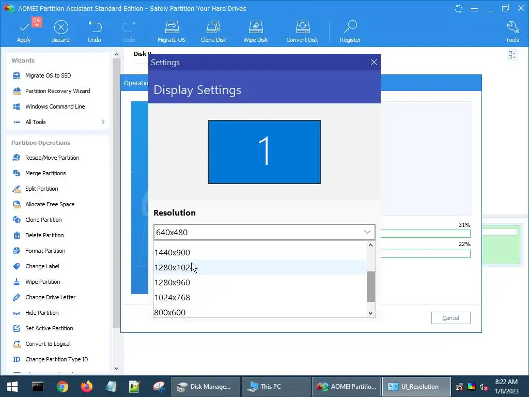Select highlighted 1280x1024 resolution
Image resolution: width=529 pixels, height=397 pixels.
pyautogui.click(x=260, y=267)
